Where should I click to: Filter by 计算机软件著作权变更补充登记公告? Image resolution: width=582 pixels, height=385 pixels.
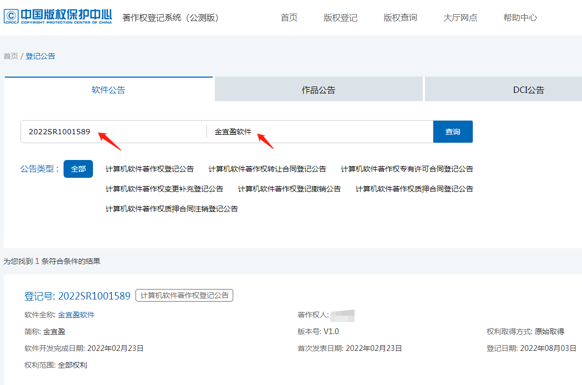click(x=164, y=189)
